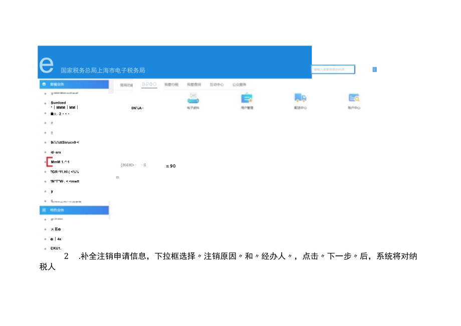Select the highlighted 特色业务 blue banner

tap(74, 210)
